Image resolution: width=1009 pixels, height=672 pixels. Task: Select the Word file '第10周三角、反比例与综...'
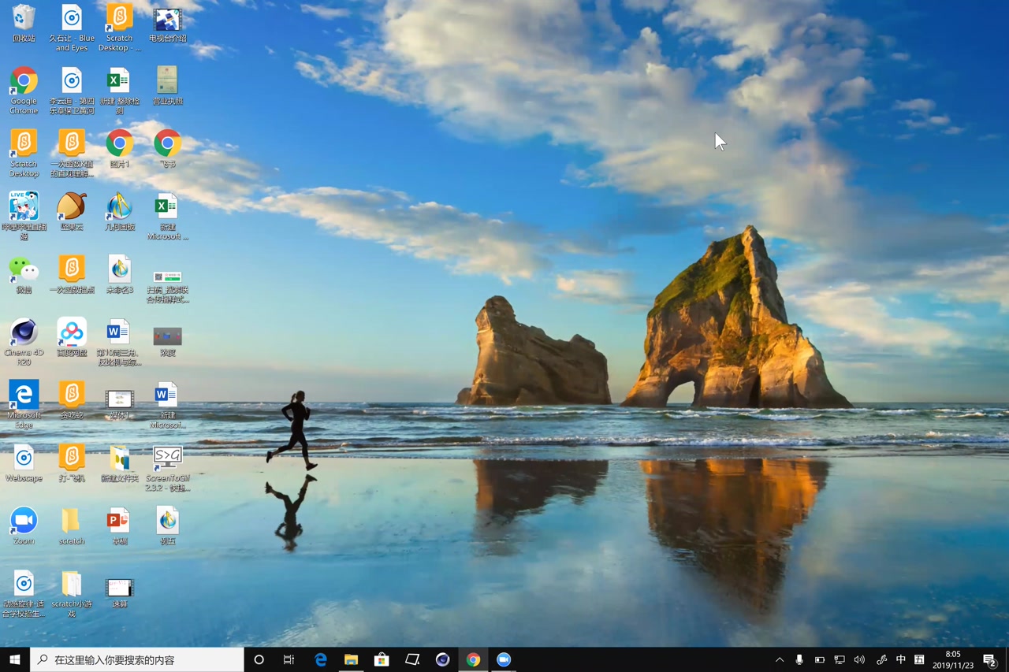point(119,343)
